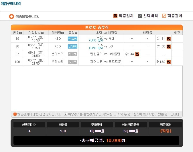The height and width of the screenshot is (152, 193).
Task: Click deadline 05-31 21:50 for game 100
Action: click(36, 62)
